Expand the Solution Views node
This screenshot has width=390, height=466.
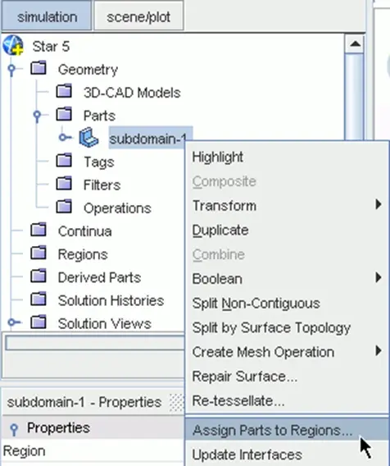pos(14,322)
